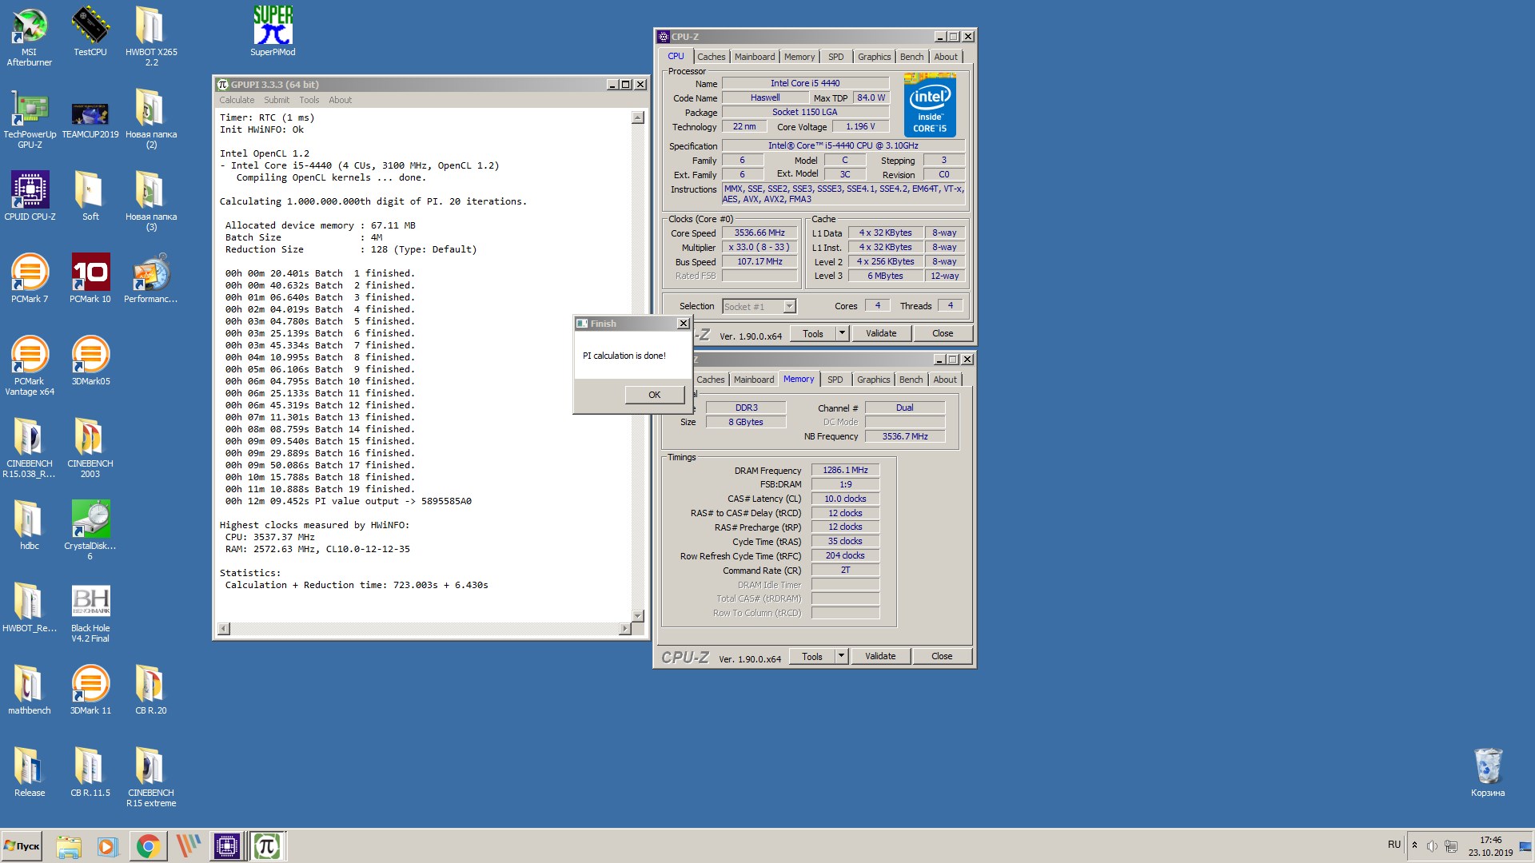The image size is (1535, 863).
Task: Click Intel Core i5 4440 name field
Action: point(805,83)
